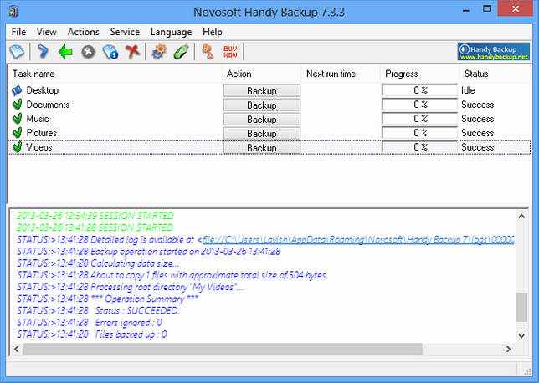Open the File menu
Viewport: 539px width, 383px height.
pos(18,32)
